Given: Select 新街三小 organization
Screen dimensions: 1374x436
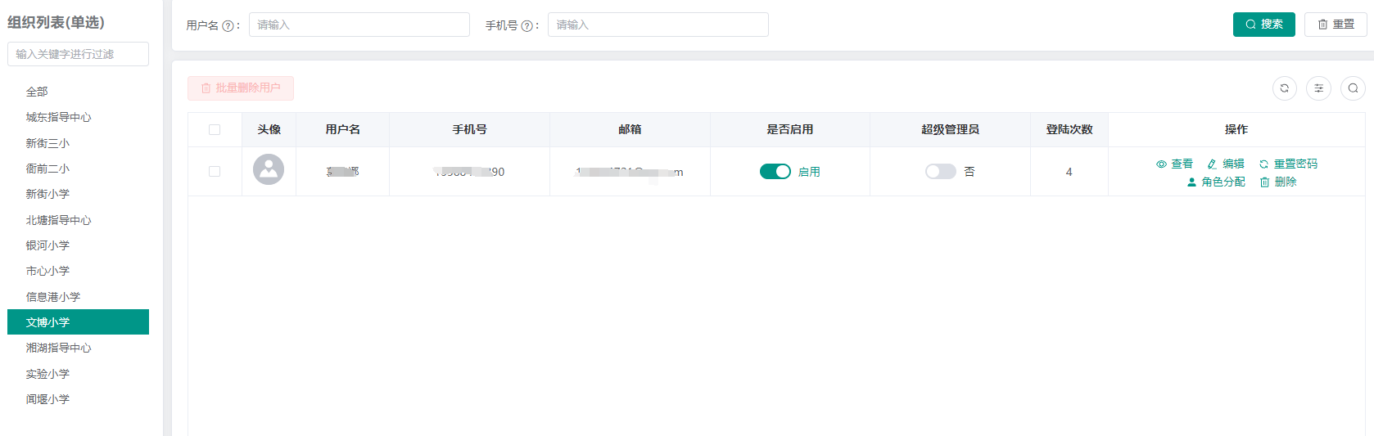Looking at the screenshot, I should (78, 143).
